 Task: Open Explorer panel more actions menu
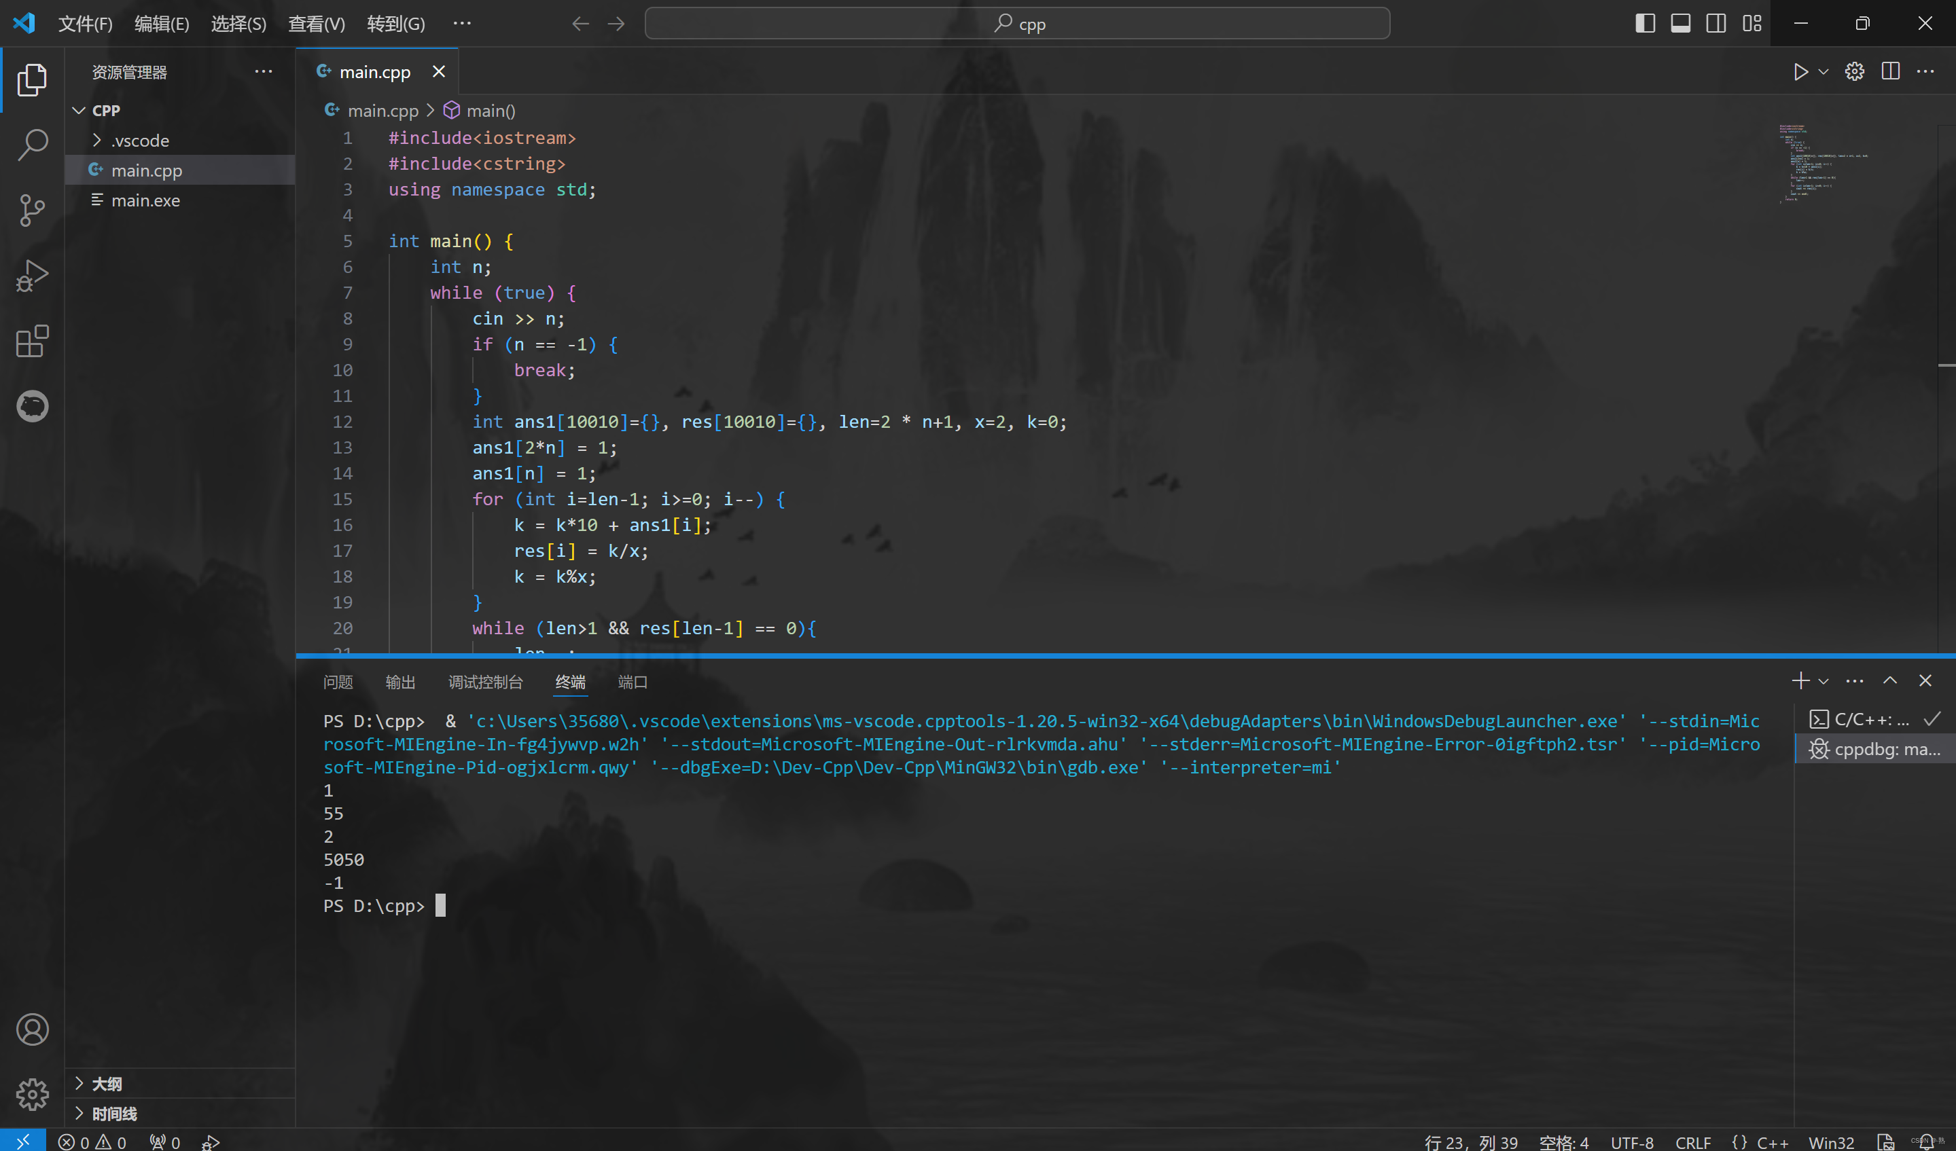click(x=264, y=71)
